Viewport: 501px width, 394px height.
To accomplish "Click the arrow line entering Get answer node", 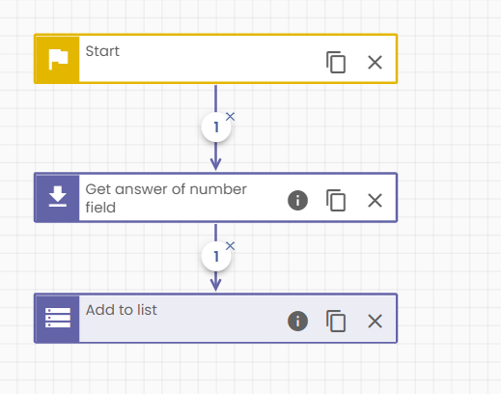I will (215, 157).
